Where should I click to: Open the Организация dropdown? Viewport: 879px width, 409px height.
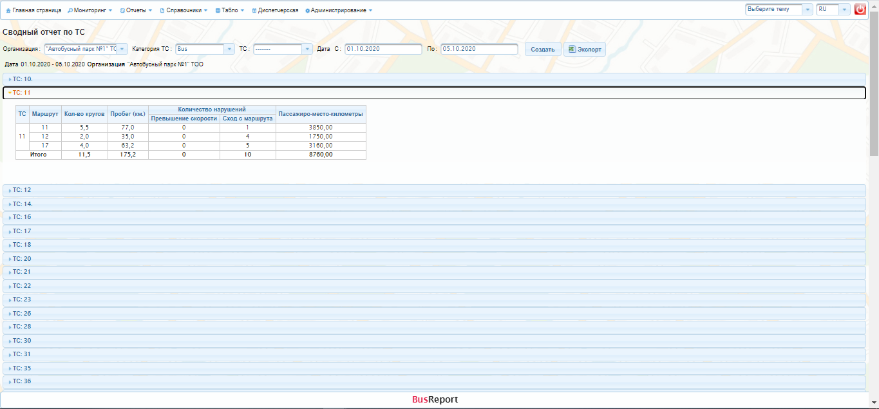[x=86, y=49]
